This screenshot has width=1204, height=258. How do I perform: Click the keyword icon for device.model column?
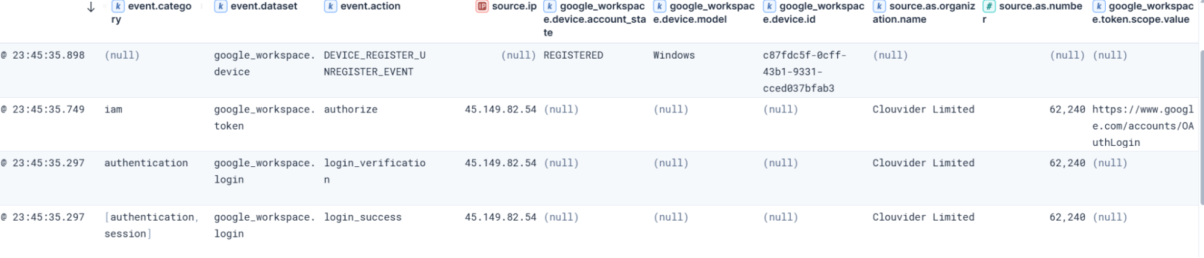coord(660,7)
